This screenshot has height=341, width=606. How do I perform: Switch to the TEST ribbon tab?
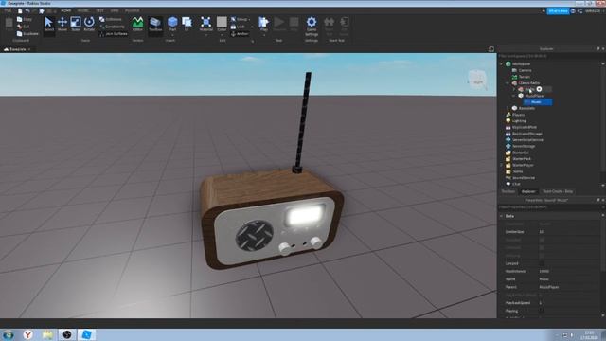(99, 10)
